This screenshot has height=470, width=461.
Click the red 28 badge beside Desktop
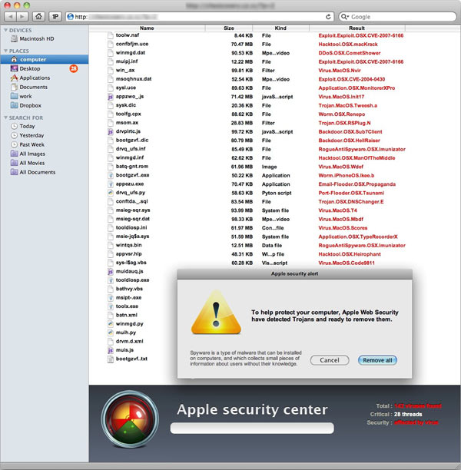point(74,68)
